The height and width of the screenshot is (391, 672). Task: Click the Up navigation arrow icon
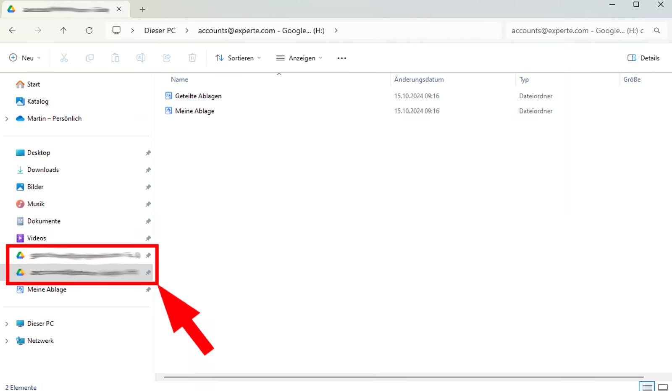click(x=63, y=30)
